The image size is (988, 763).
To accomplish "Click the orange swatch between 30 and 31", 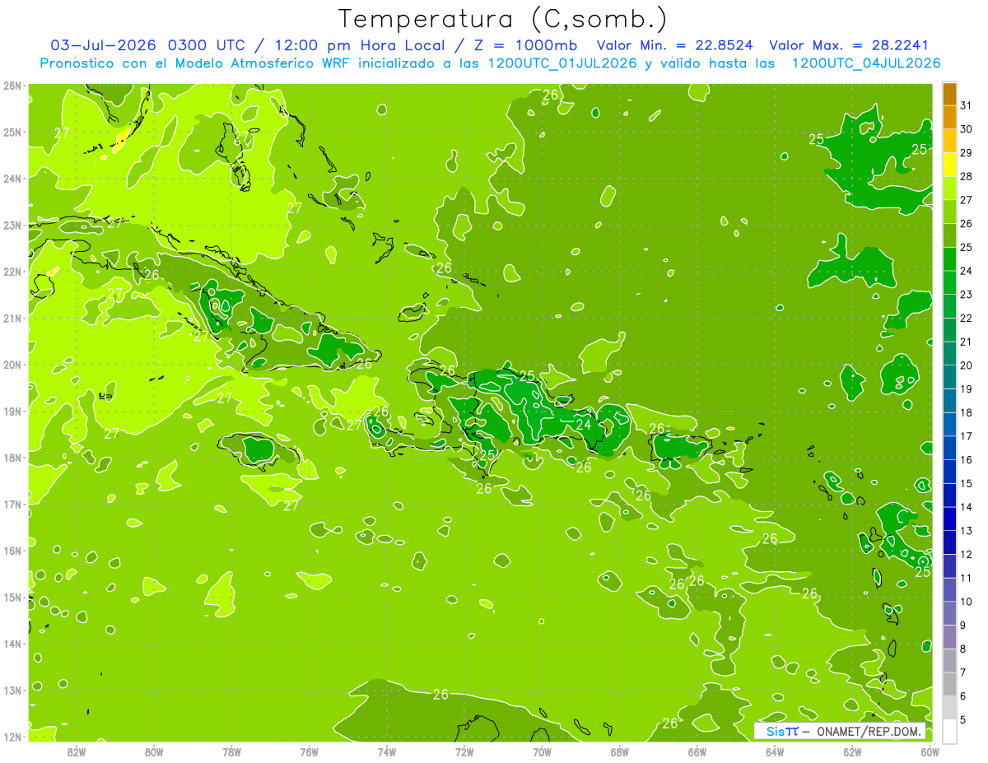I will point(949,118).
